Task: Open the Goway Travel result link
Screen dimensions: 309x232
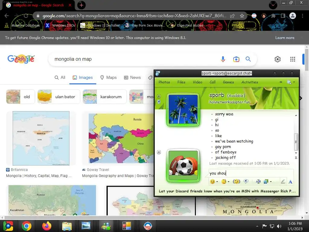Action: click(x=118, y=176)
